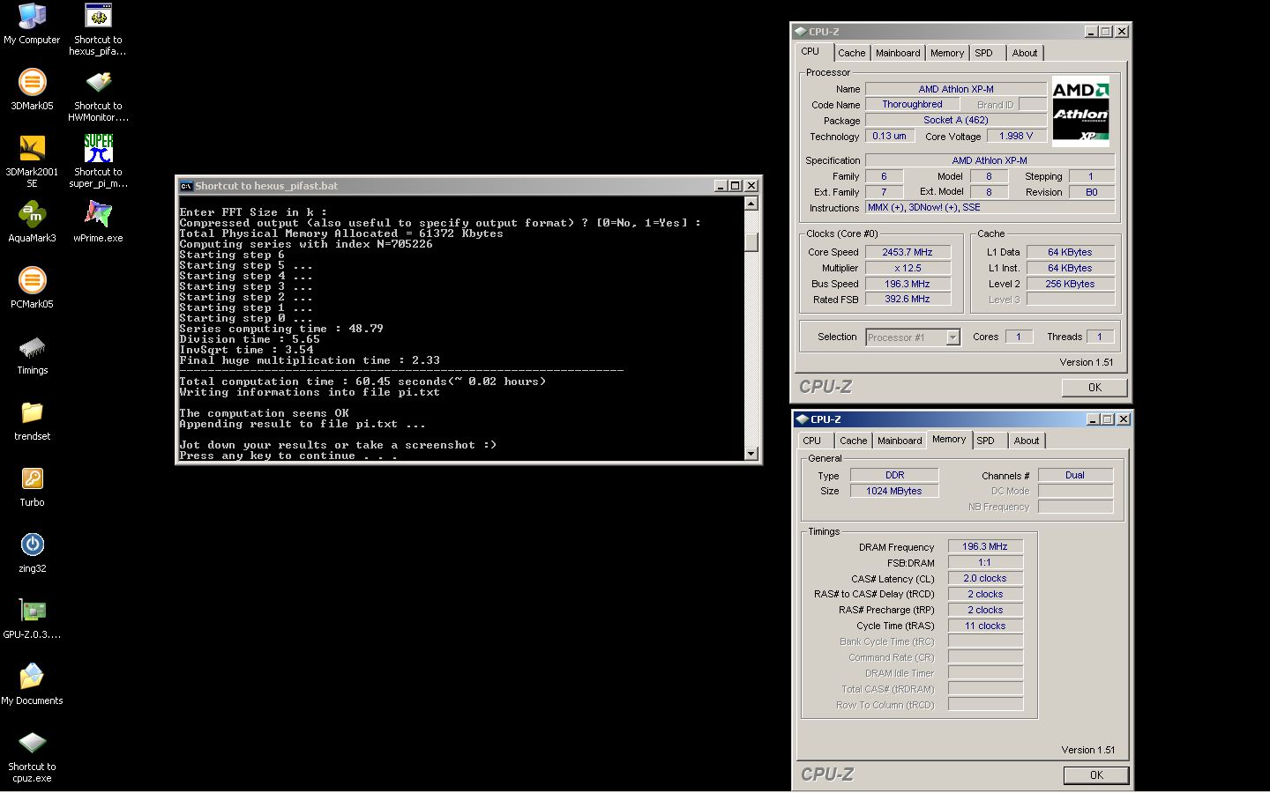
Task: Click the upper CPU-Z window title icon
Action: coord(801,32)
